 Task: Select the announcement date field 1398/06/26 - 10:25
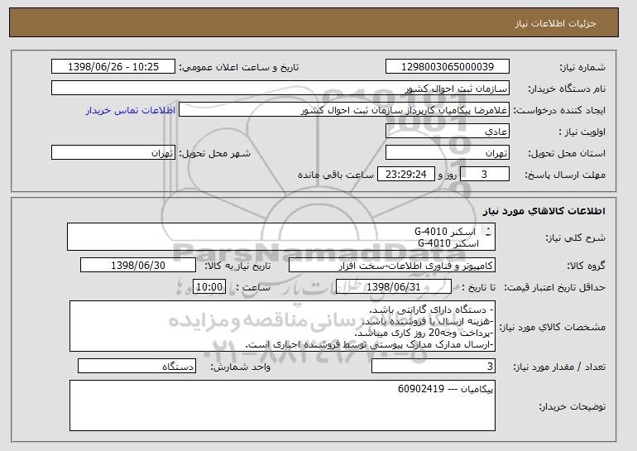click(x=113, y=67)
